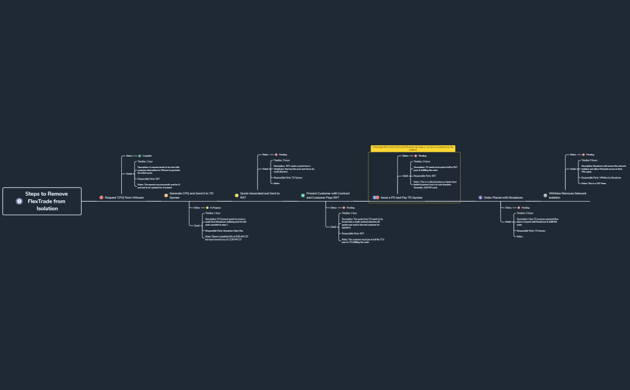
Task: Click the yellow step 3 marker before Quote Generated
Action: click(236, 196)
